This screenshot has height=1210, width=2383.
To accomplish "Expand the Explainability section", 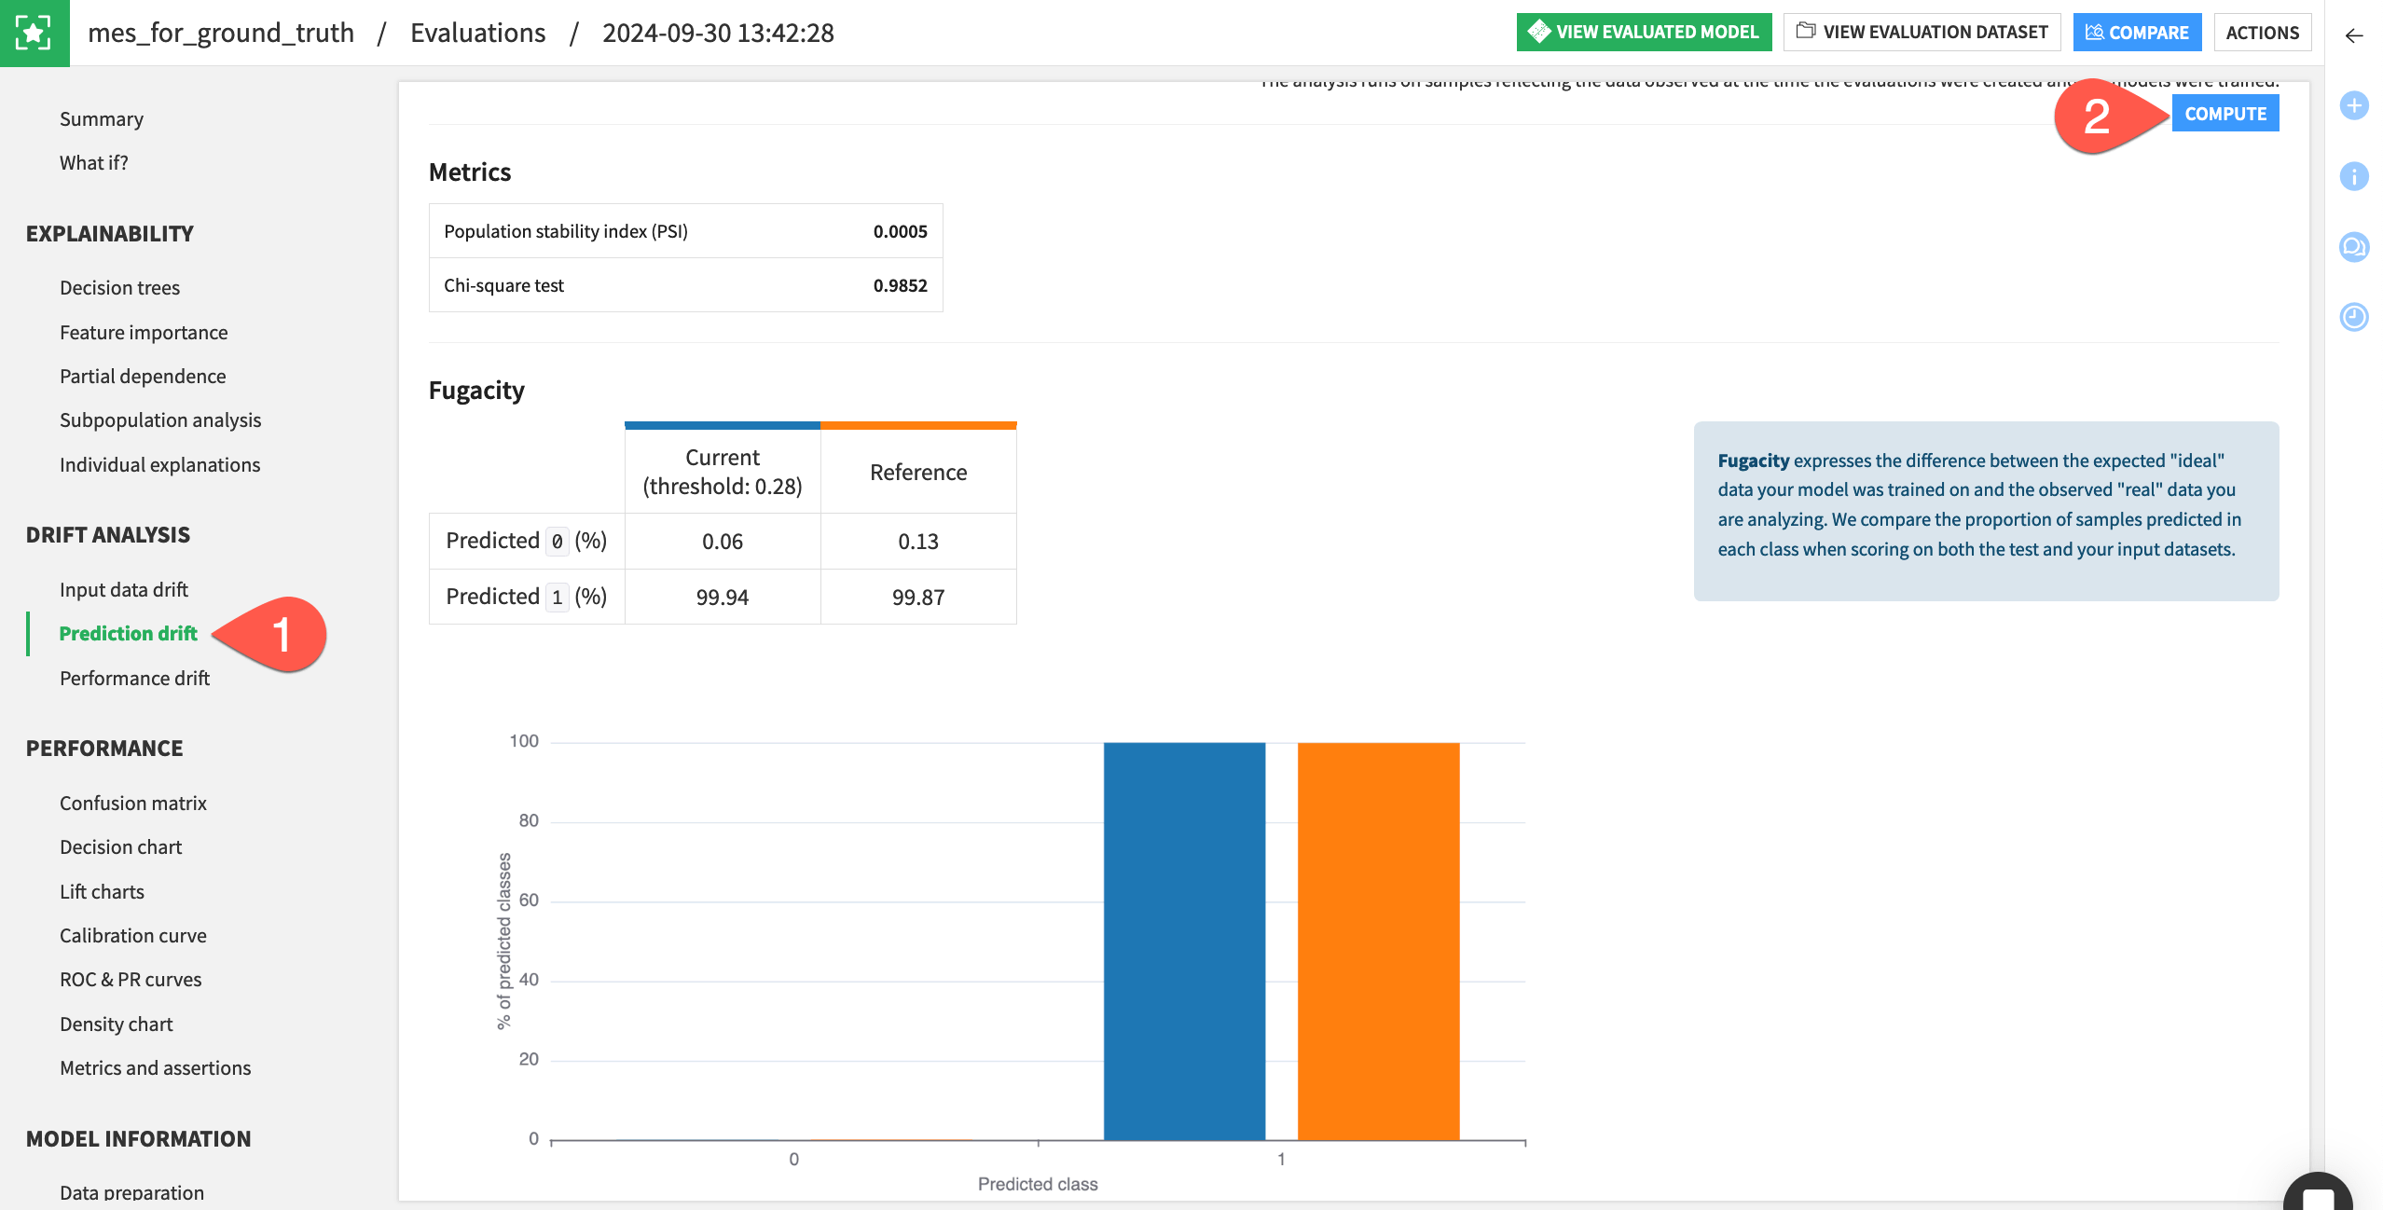I will (110, 233).
